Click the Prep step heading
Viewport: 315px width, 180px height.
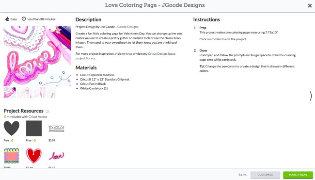click(203, 28)
